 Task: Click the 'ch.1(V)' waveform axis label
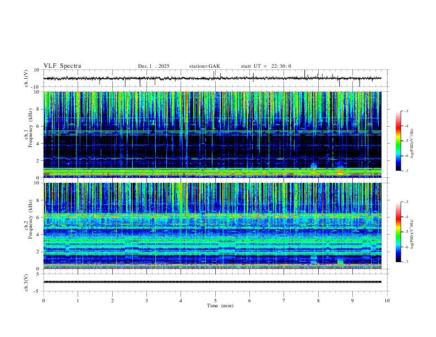click(27, 78)
